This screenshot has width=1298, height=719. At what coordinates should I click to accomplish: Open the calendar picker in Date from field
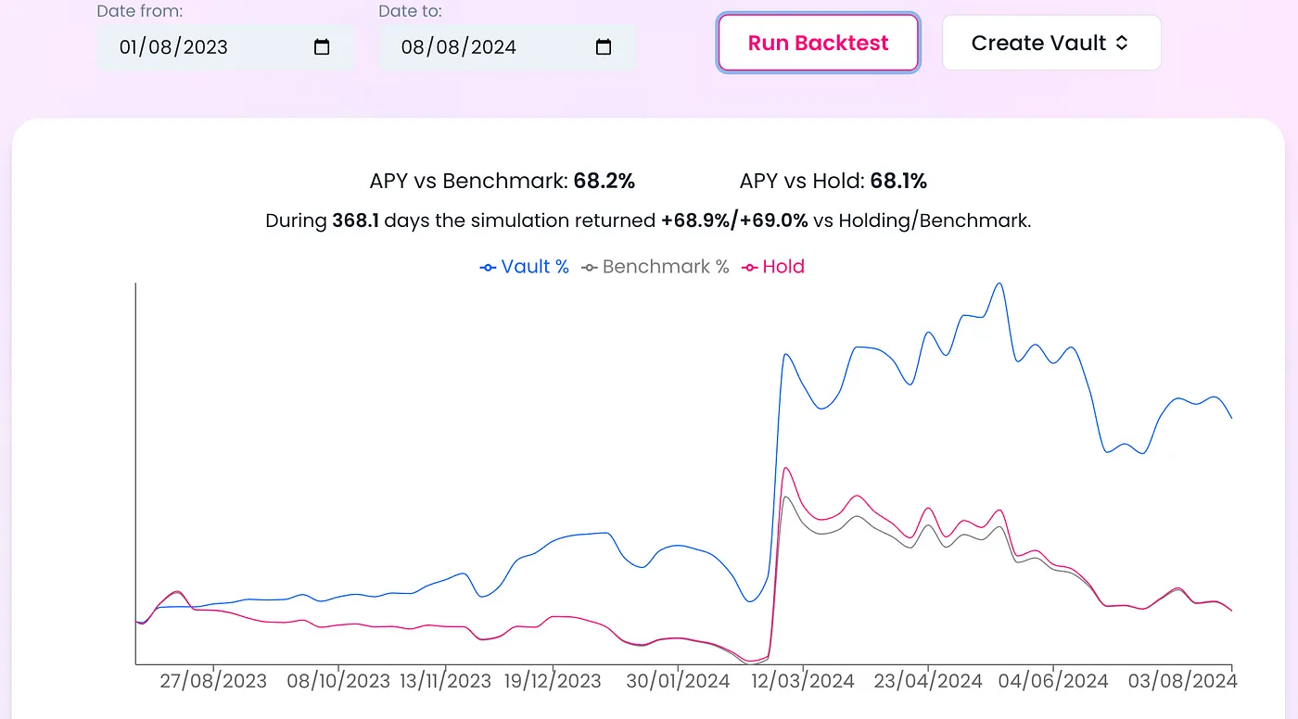coord(322,47)
